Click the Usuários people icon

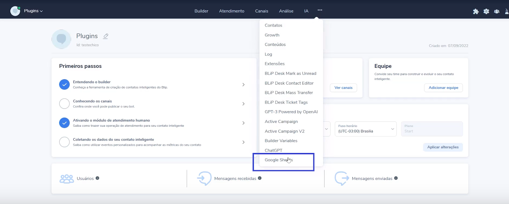66,179
